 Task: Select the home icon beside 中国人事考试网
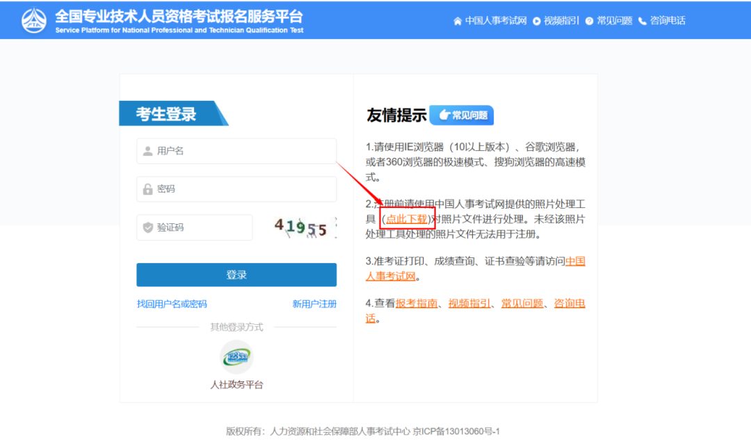pyautogui.click(x=457, y=20)
